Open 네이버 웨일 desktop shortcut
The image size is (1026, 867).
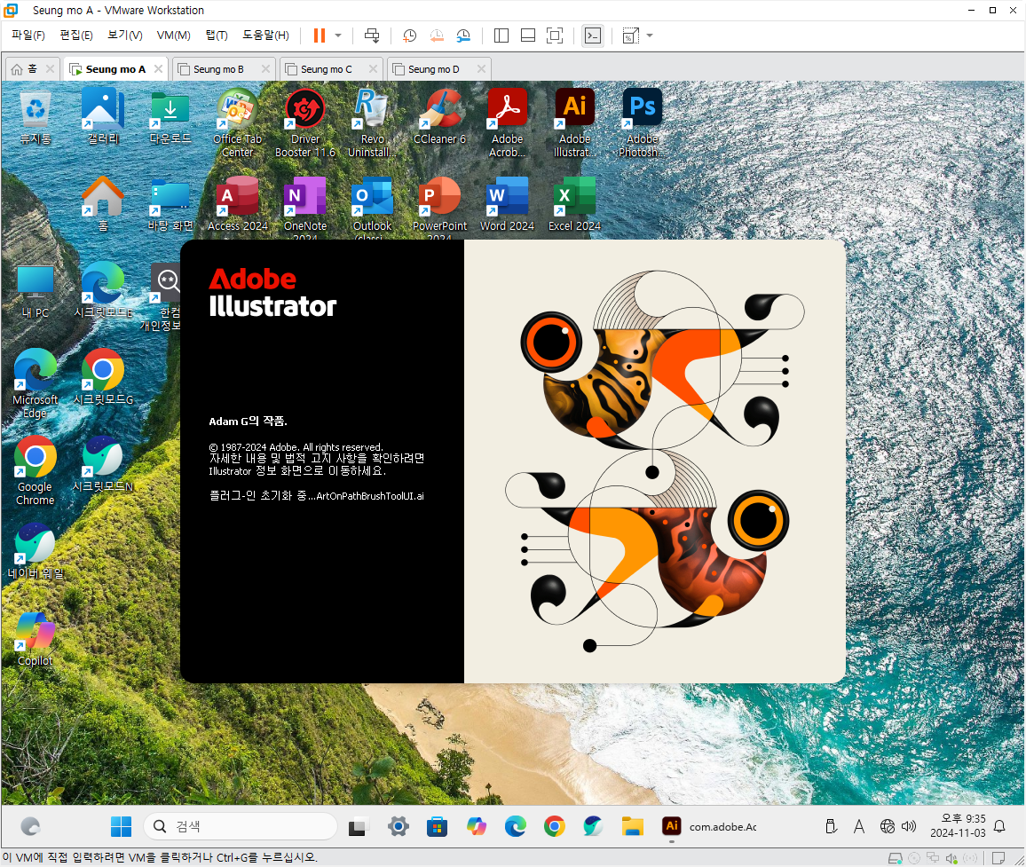point(36,552)
